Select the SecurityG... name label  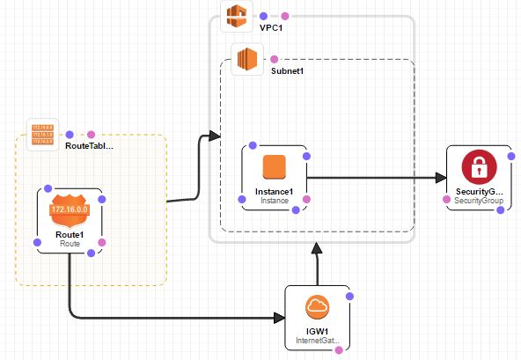click(479, 192)
